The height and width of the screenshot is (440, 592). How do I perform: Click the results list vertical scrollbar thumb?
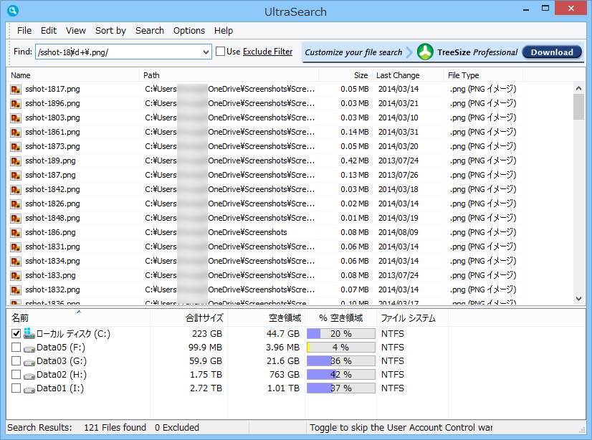[x=579, y=107]
